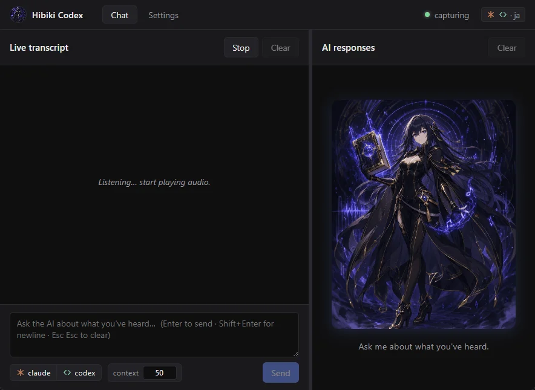Click the claude asterisk icon near input
Viewport: 535px width, 390px height.
tap(21, 372)
